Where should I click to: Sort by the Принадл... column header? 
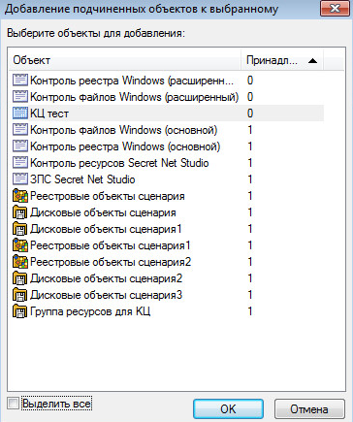click(x=282, y=60)
